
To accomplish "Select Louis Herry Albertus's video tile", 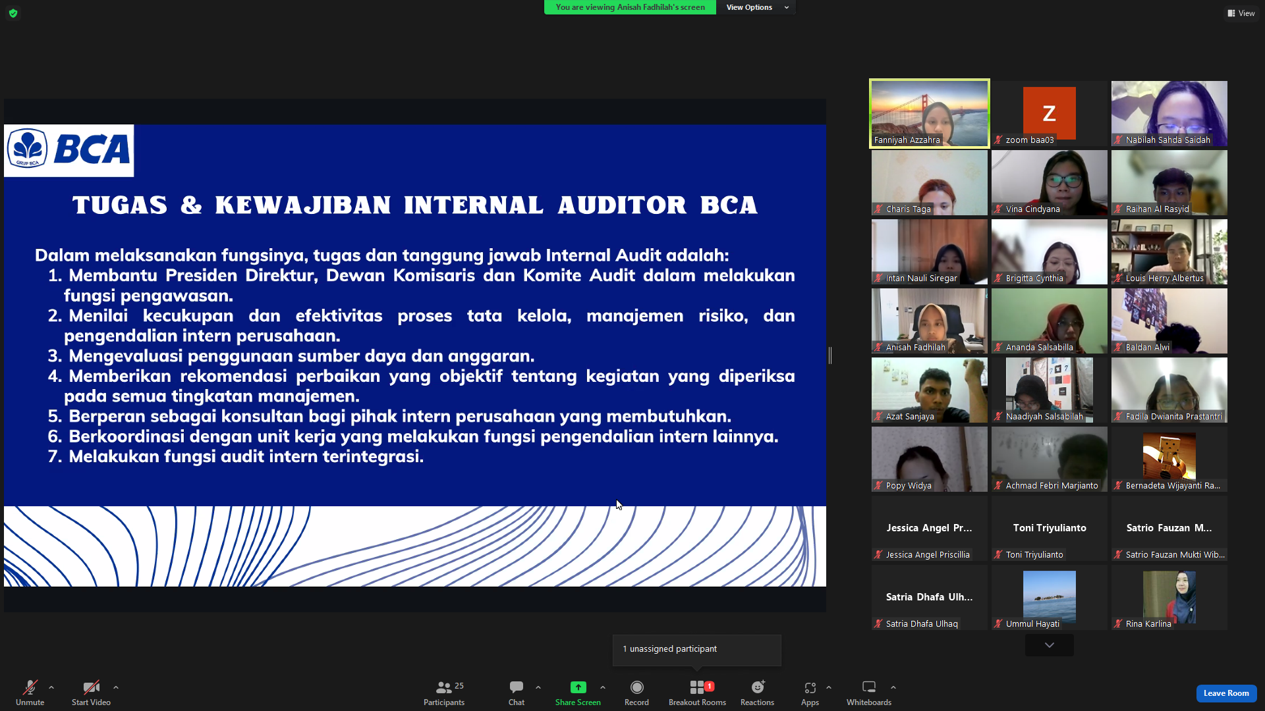I will pos(1169,251).
